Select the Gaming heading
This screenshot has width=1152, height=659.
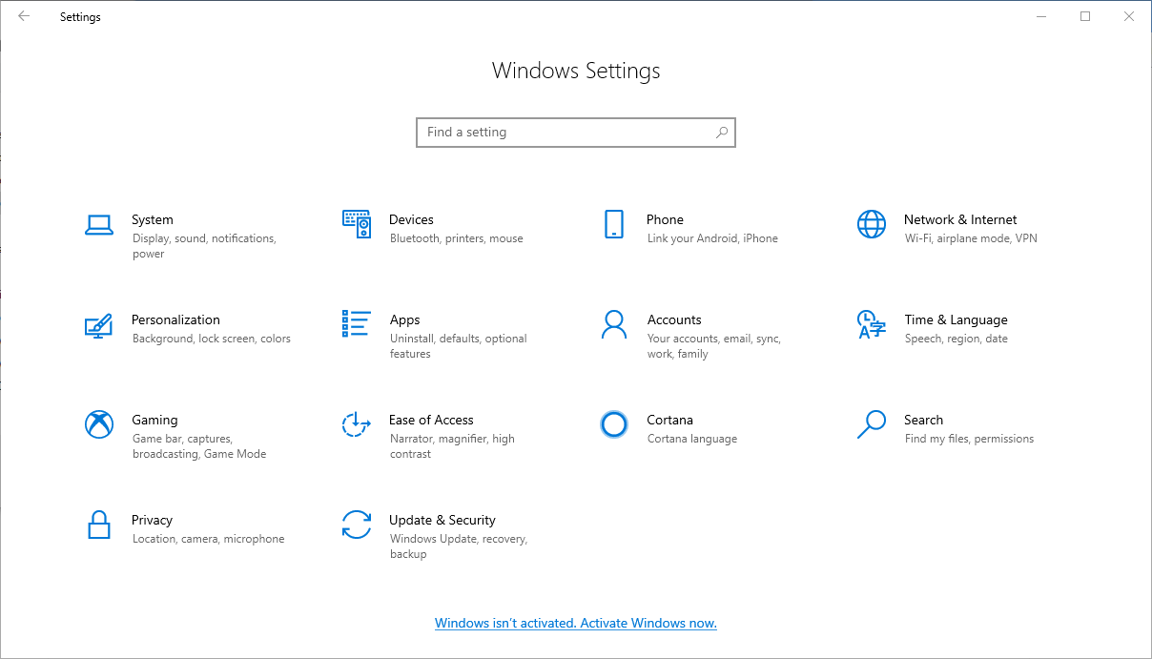point(154,420)
